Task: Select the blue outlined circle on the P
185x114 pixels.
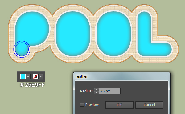Action: tap(22, 49)
